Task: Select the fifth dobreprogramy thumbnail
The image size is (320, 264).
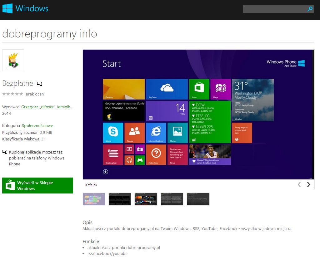Action: point(198,199)
